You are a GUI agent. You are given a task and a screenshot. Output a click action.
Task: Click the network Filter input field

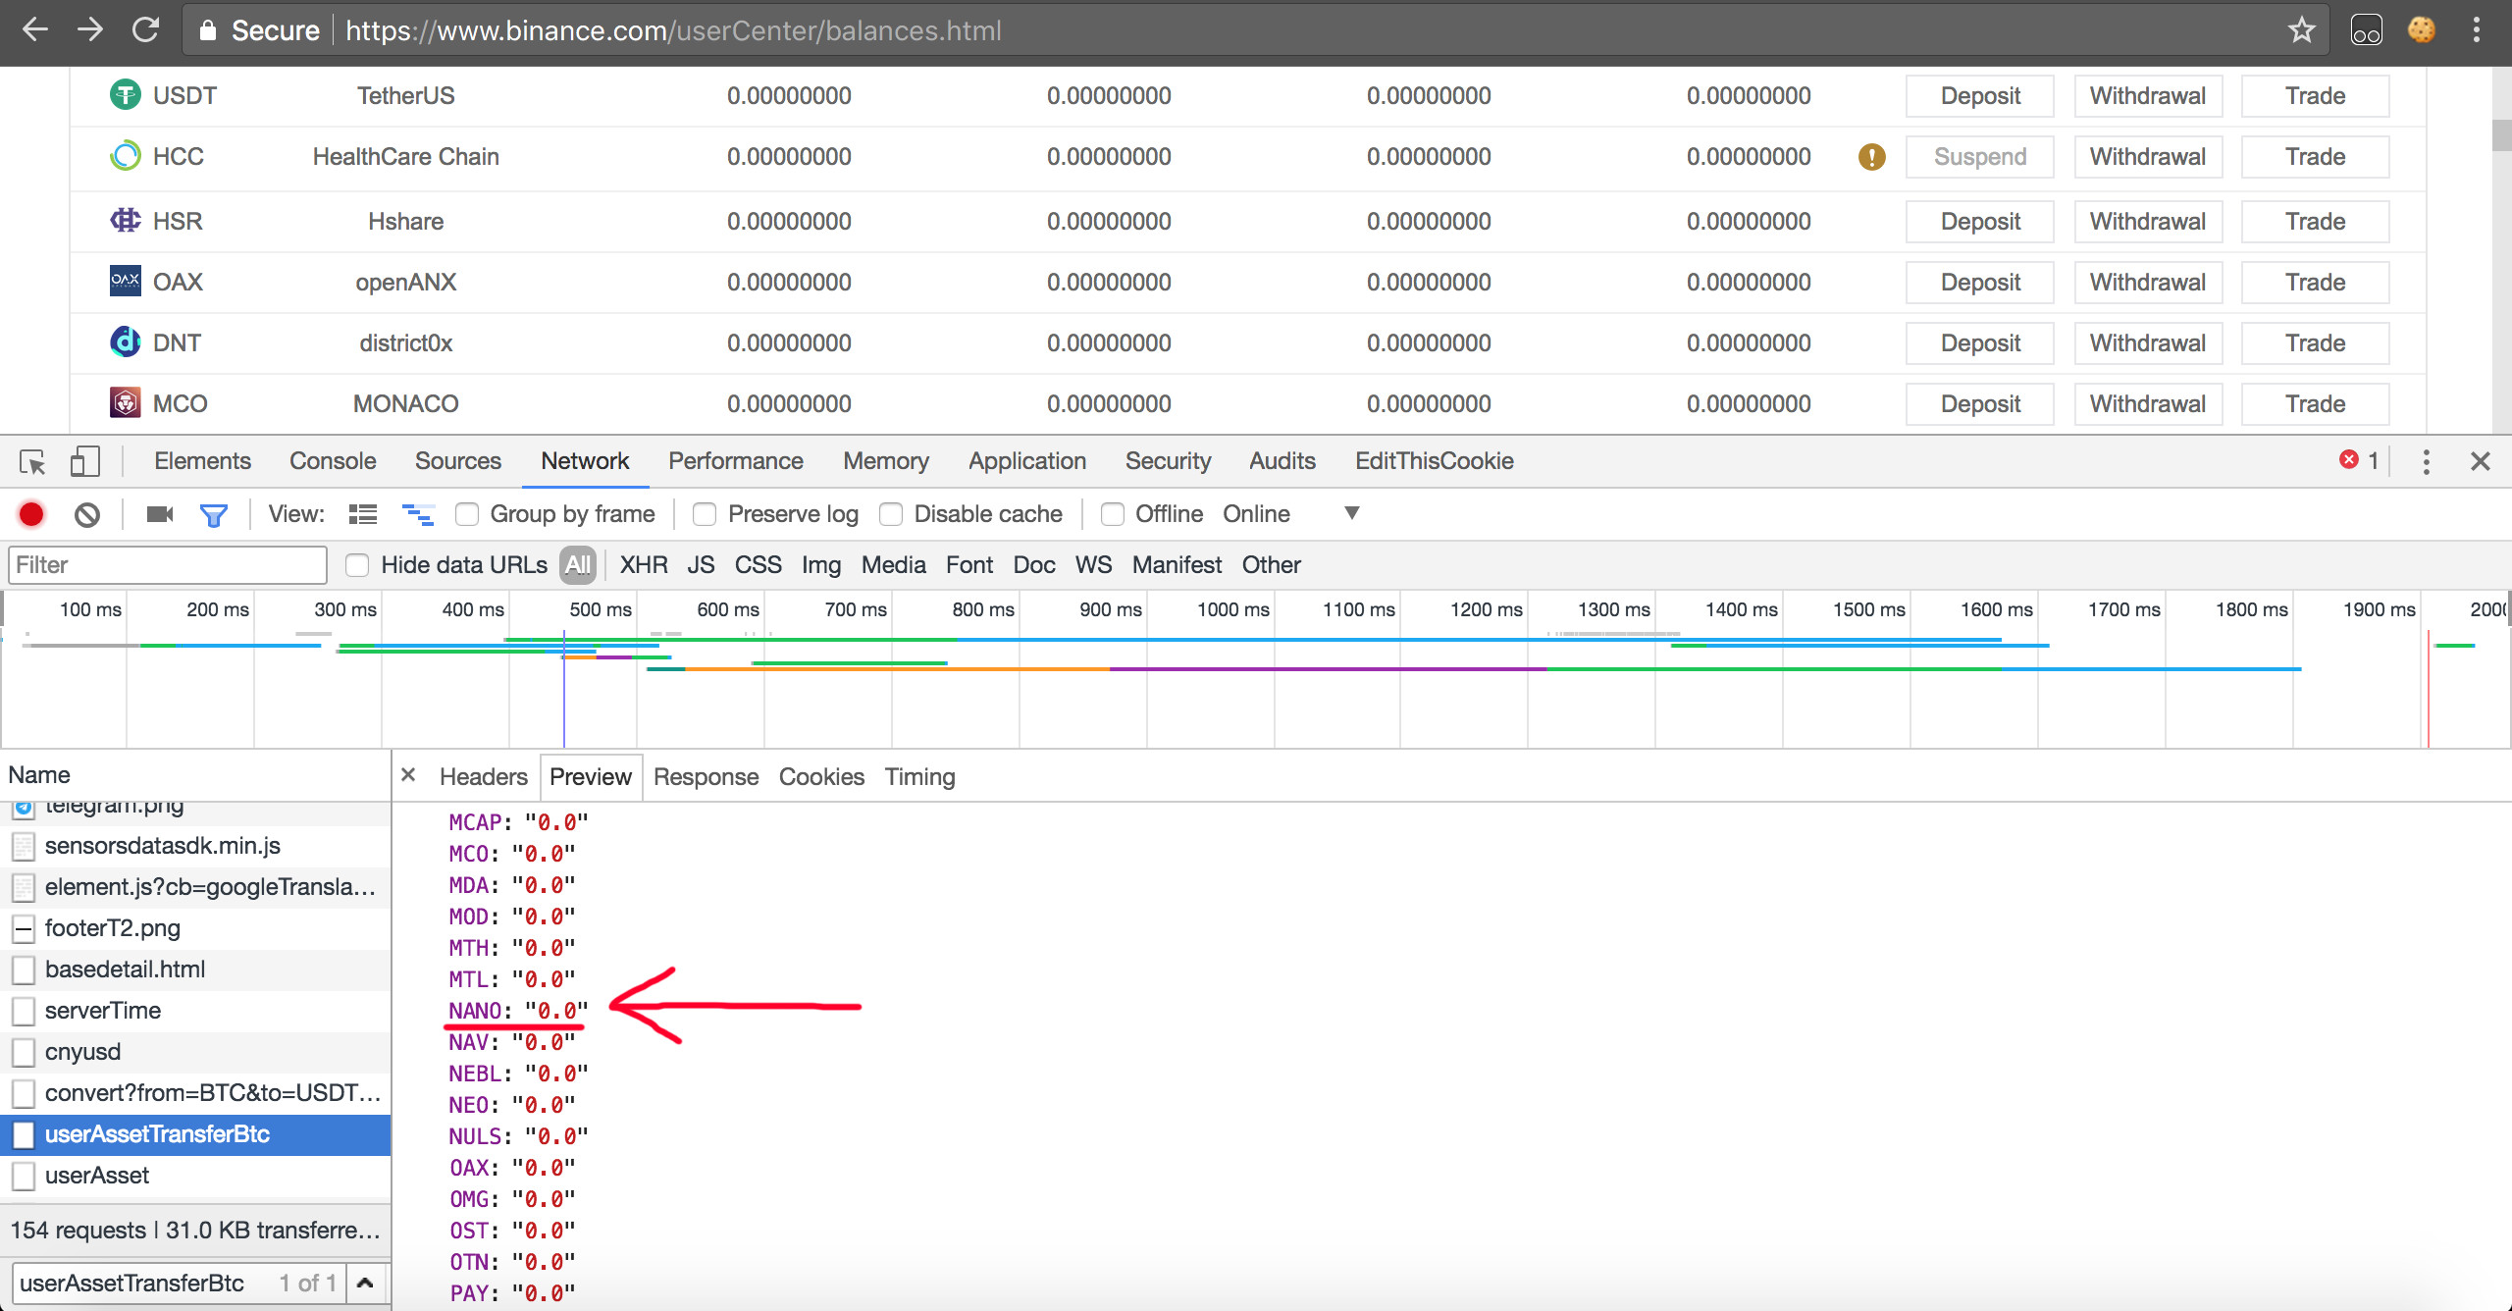168,565
